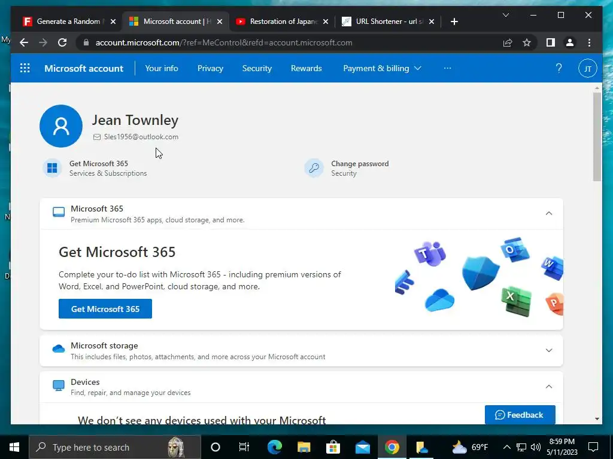Click the site lock icon in address bar
613x459 pixels.
pos(86,42)
